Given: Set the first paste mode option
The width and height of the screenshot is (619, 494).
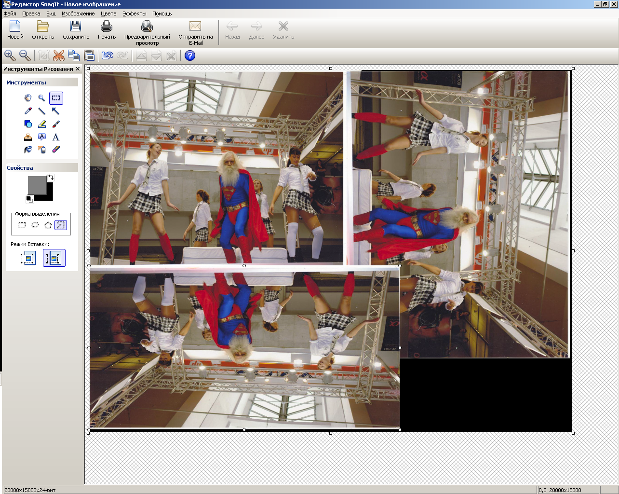Looking at the screenshot, I should pyautogui.click(x=28, y=258).
